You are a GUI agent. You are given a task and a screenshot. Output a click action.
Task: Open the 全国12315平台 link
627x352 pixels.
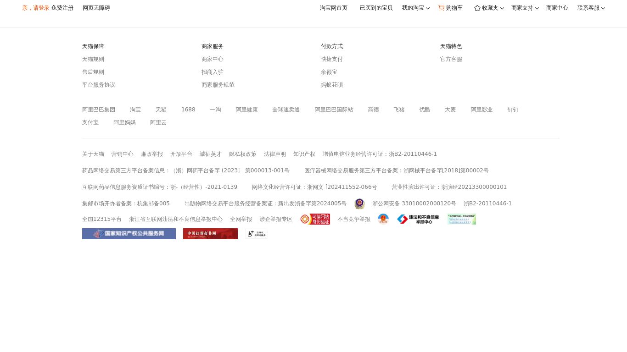[x=102, y=219]
